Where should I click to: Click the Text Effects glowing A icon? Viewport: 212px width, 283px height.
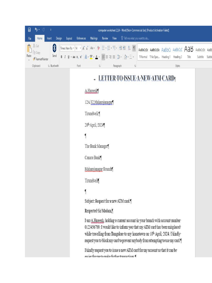[x=86, y=57]
